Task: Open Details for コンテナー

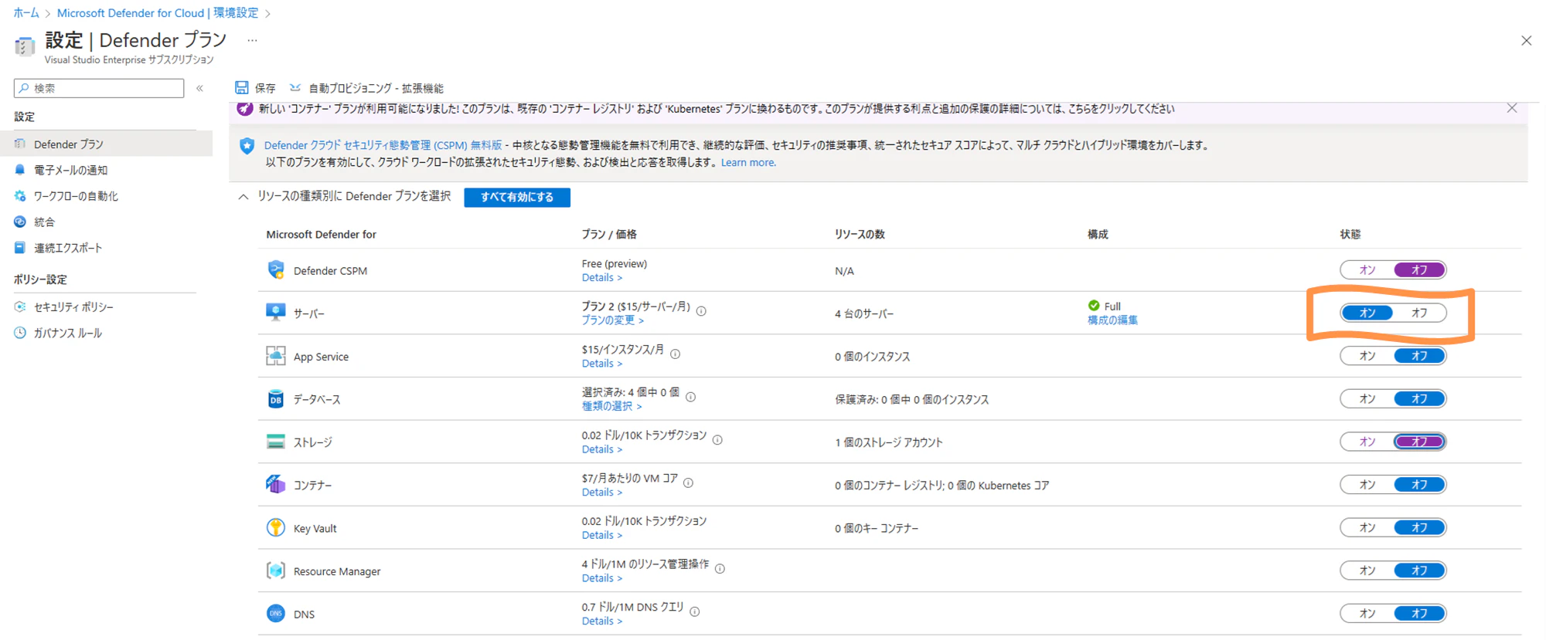Action: [601, 493]
